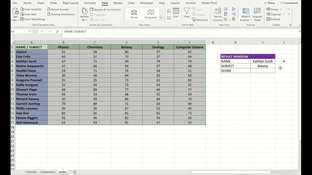Switch to the Formulas tab

click(x=90, y=3)
